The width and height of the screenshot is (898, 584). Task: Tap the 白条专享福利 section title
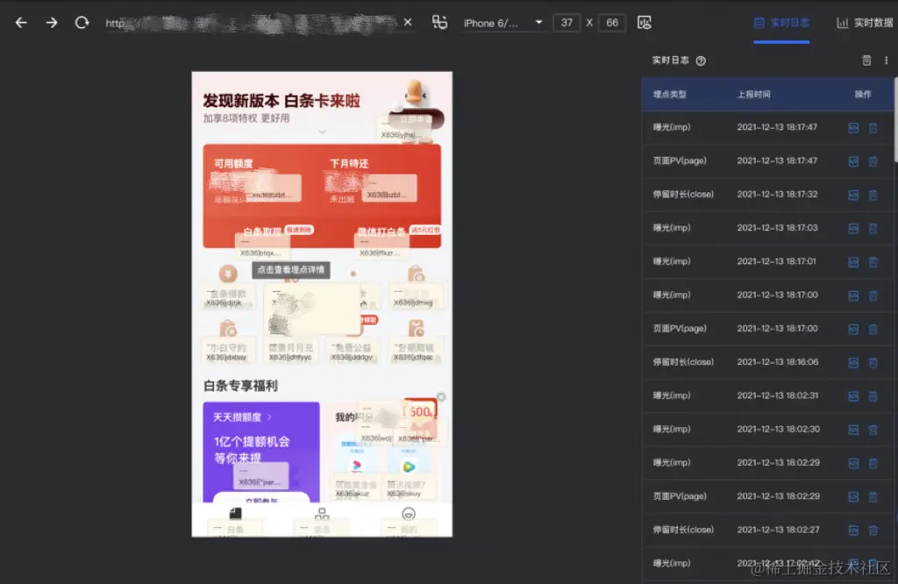[240, 385]
